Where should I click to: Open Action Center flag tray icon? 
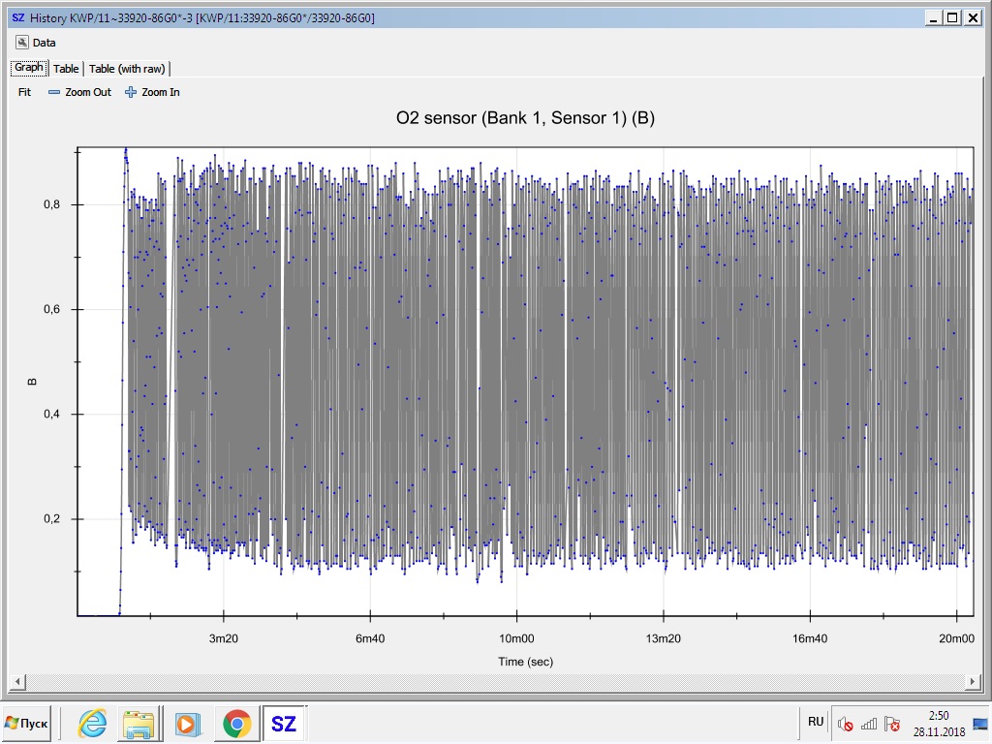coord(893,724)
